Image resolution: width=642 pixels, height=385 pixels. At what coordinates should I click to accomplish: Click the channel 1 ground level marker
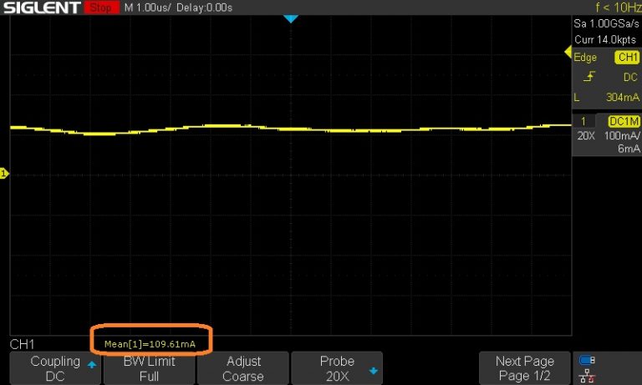point(3,174)
